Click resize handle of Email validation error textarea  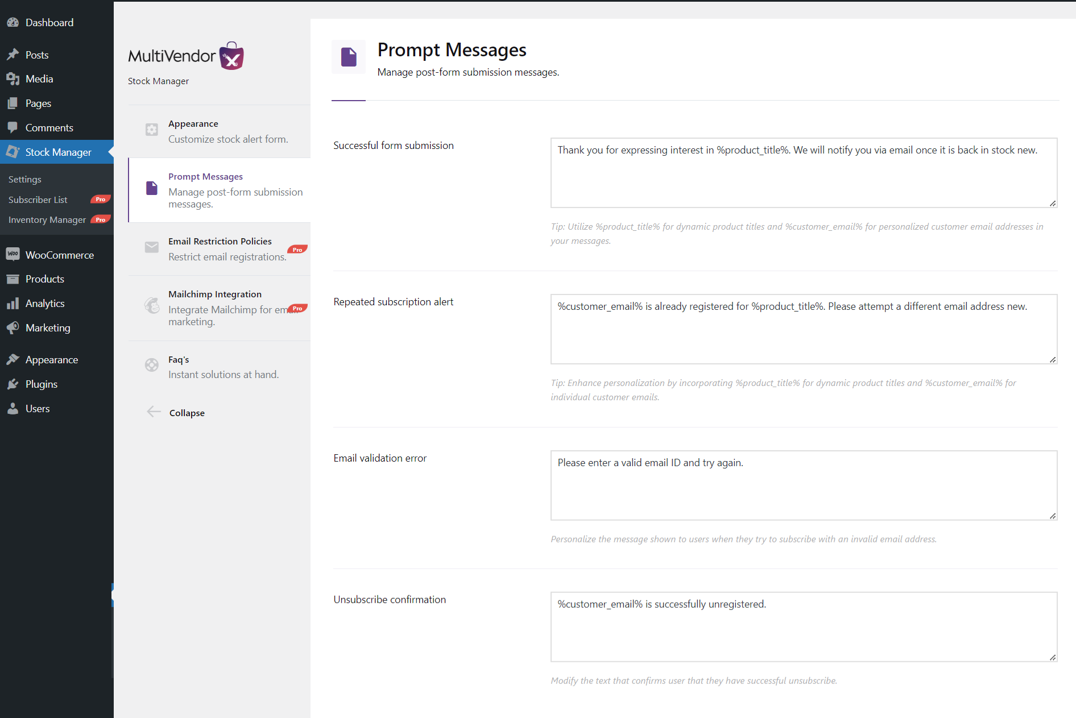[1053, 516]
